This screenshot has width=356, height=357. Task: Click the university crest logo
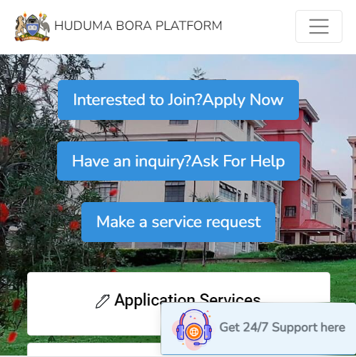point(32,26)
